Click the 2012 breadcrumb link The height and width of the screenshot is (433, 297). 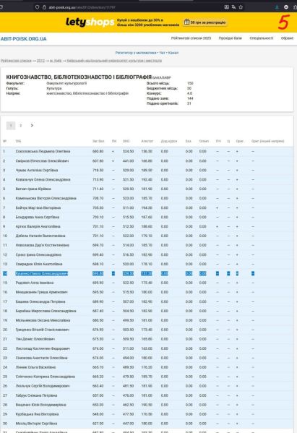click(40, 61)
